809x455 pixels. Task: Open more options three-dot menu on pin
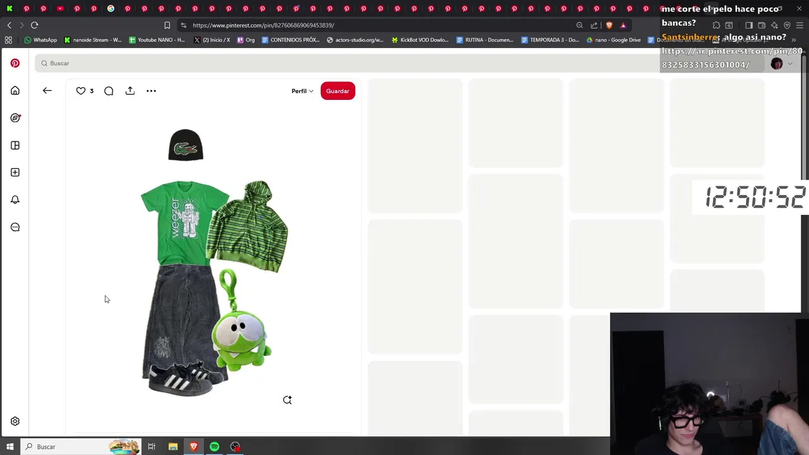(151, 91)
